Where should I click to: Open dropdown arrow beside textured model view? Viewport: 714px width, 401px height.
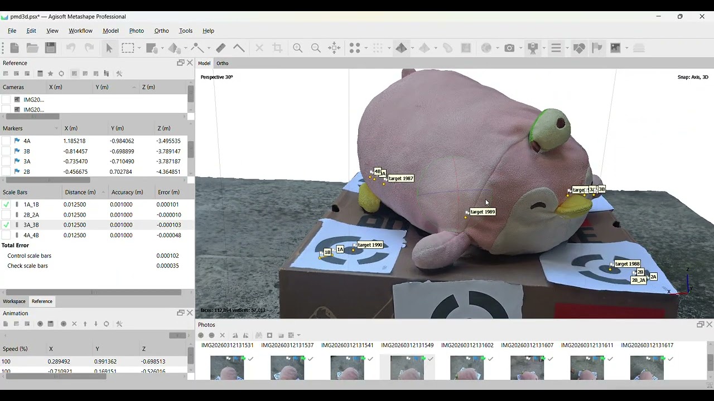412,48
